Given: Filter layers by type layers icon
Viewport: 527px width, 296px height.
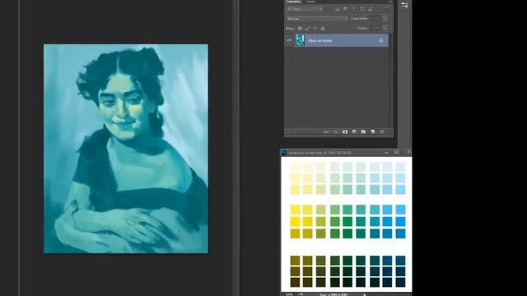Looking at the screenshot, I should 354,9.
